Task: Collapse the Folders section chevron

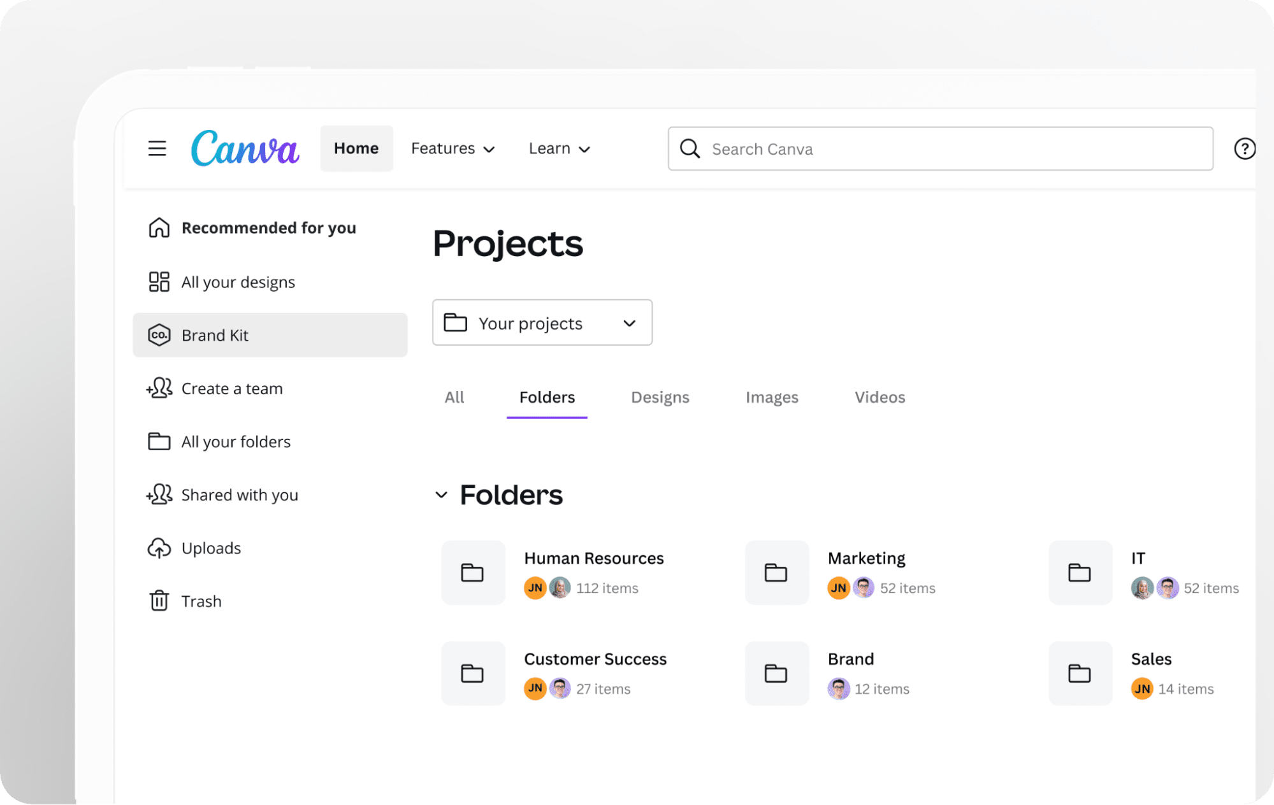Action: tap(442, 495)
